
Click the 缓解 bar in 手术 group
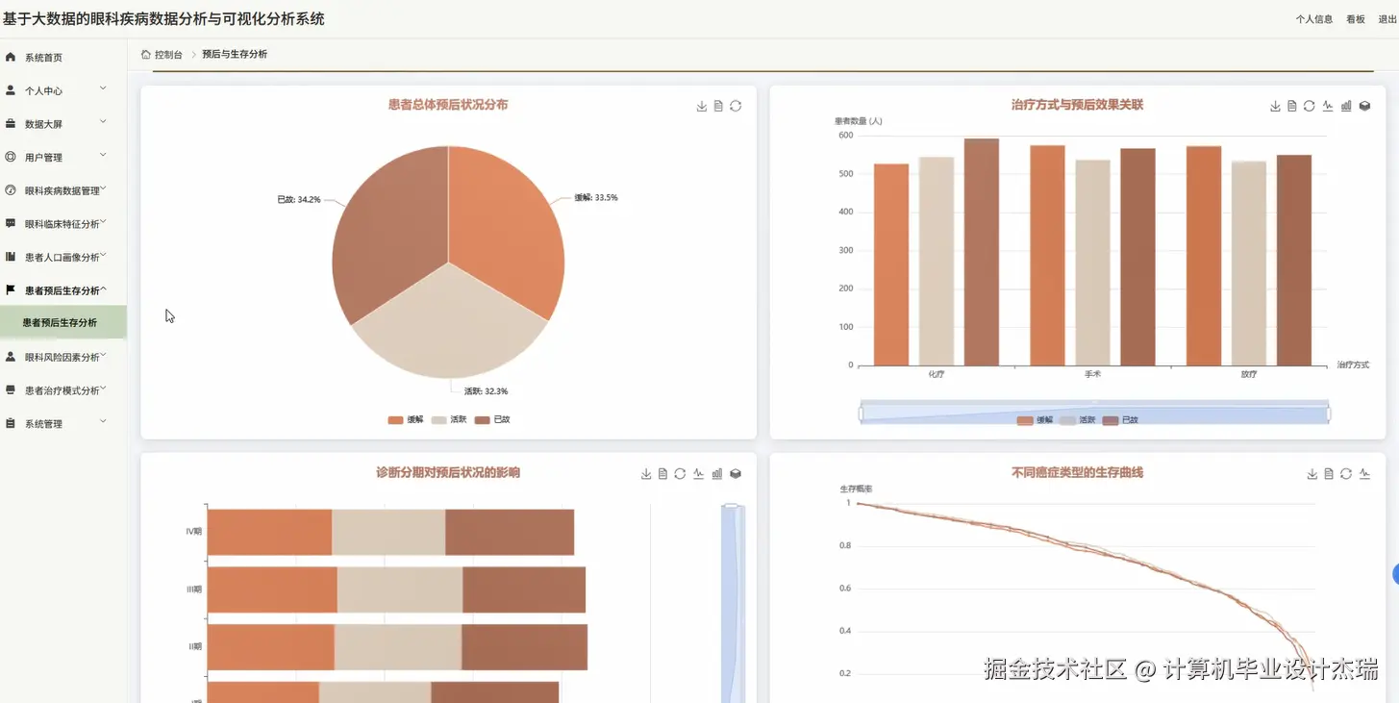click(1047, 255)
